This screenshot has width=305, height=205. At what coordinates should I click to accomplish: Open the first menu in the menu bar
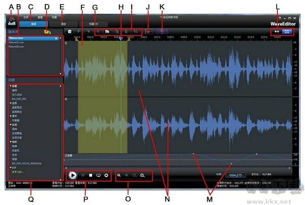click(26, 17)
